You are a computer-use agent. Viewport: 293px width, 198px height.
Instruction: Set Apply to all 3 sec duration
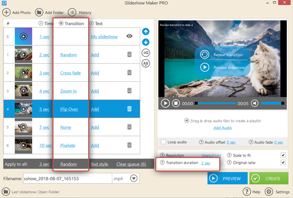[x=44, y=164]
